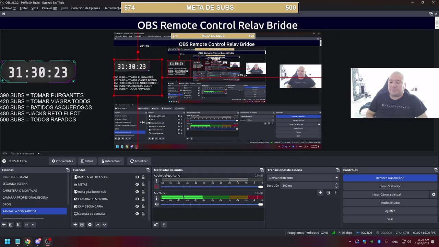439x247 pixels.
Task: Add a new scene with plus icon
Action: click(4, 225)
